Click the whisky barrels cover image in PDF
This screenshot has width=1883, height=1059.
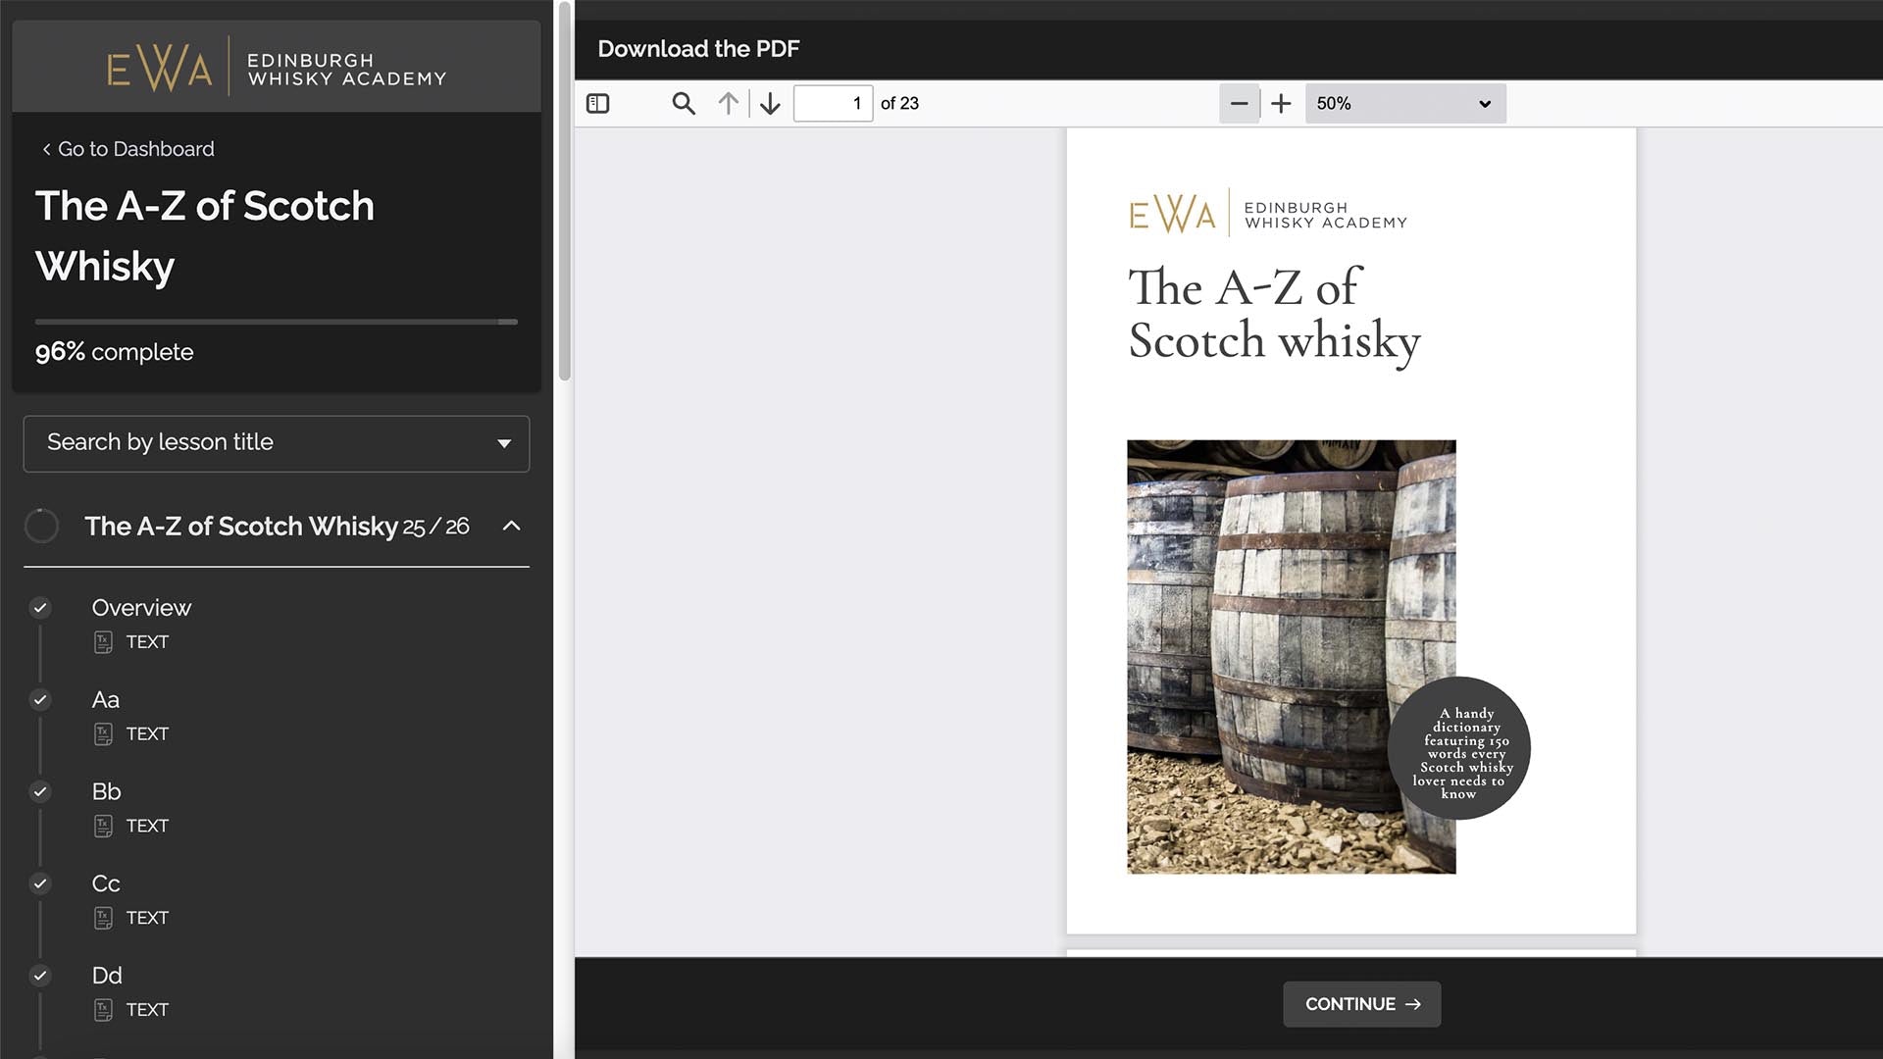coord(1291,657)
